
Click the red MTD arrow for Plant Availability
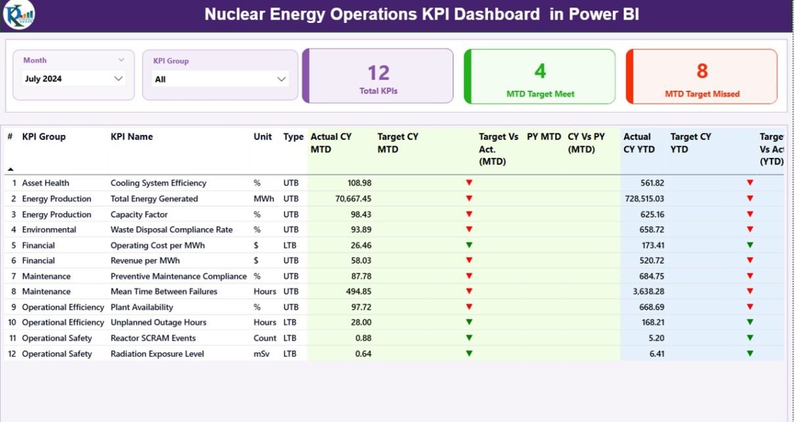click(x=469, y=307)
